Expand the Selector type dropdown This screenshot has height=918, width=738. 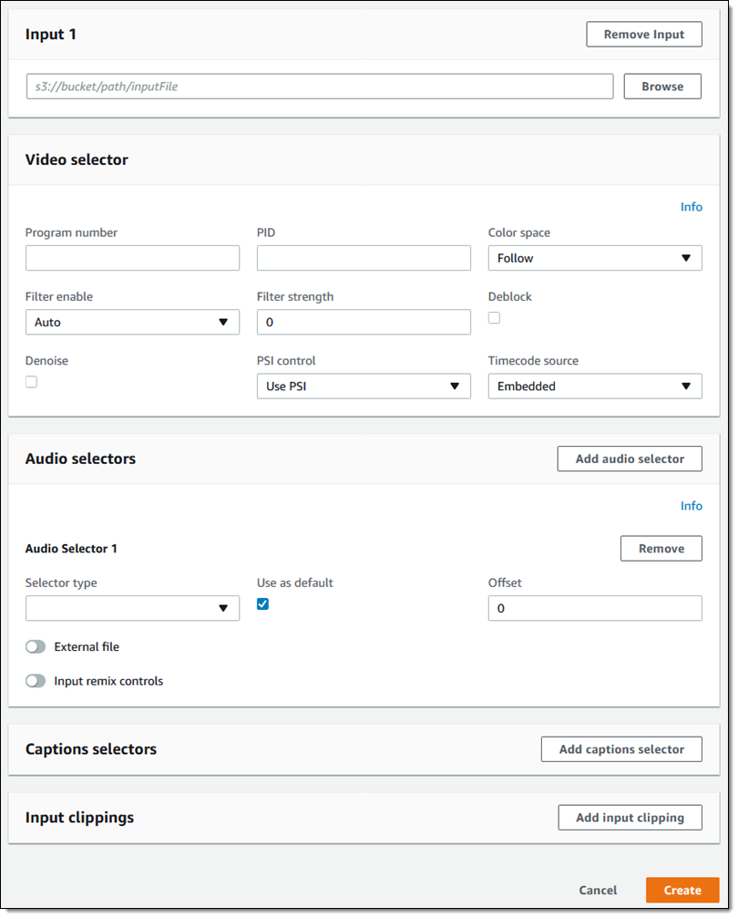(x=132, y=608)
